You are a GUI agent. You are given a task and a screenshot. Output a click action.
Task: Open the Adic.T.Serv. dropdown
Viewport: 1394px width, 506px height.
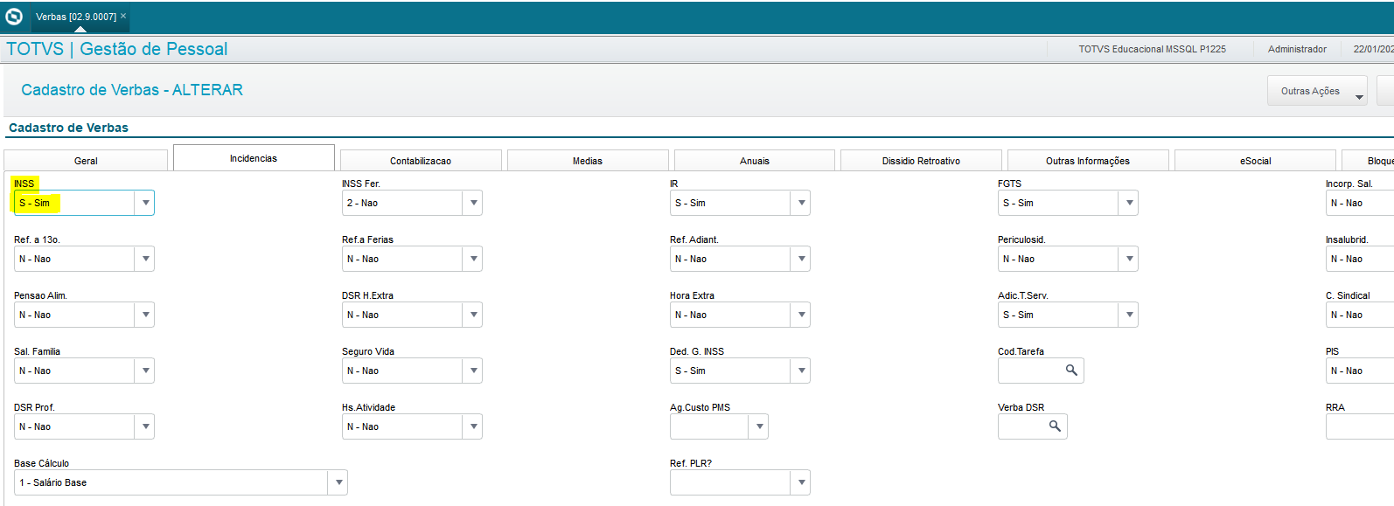click(1129, 315)
